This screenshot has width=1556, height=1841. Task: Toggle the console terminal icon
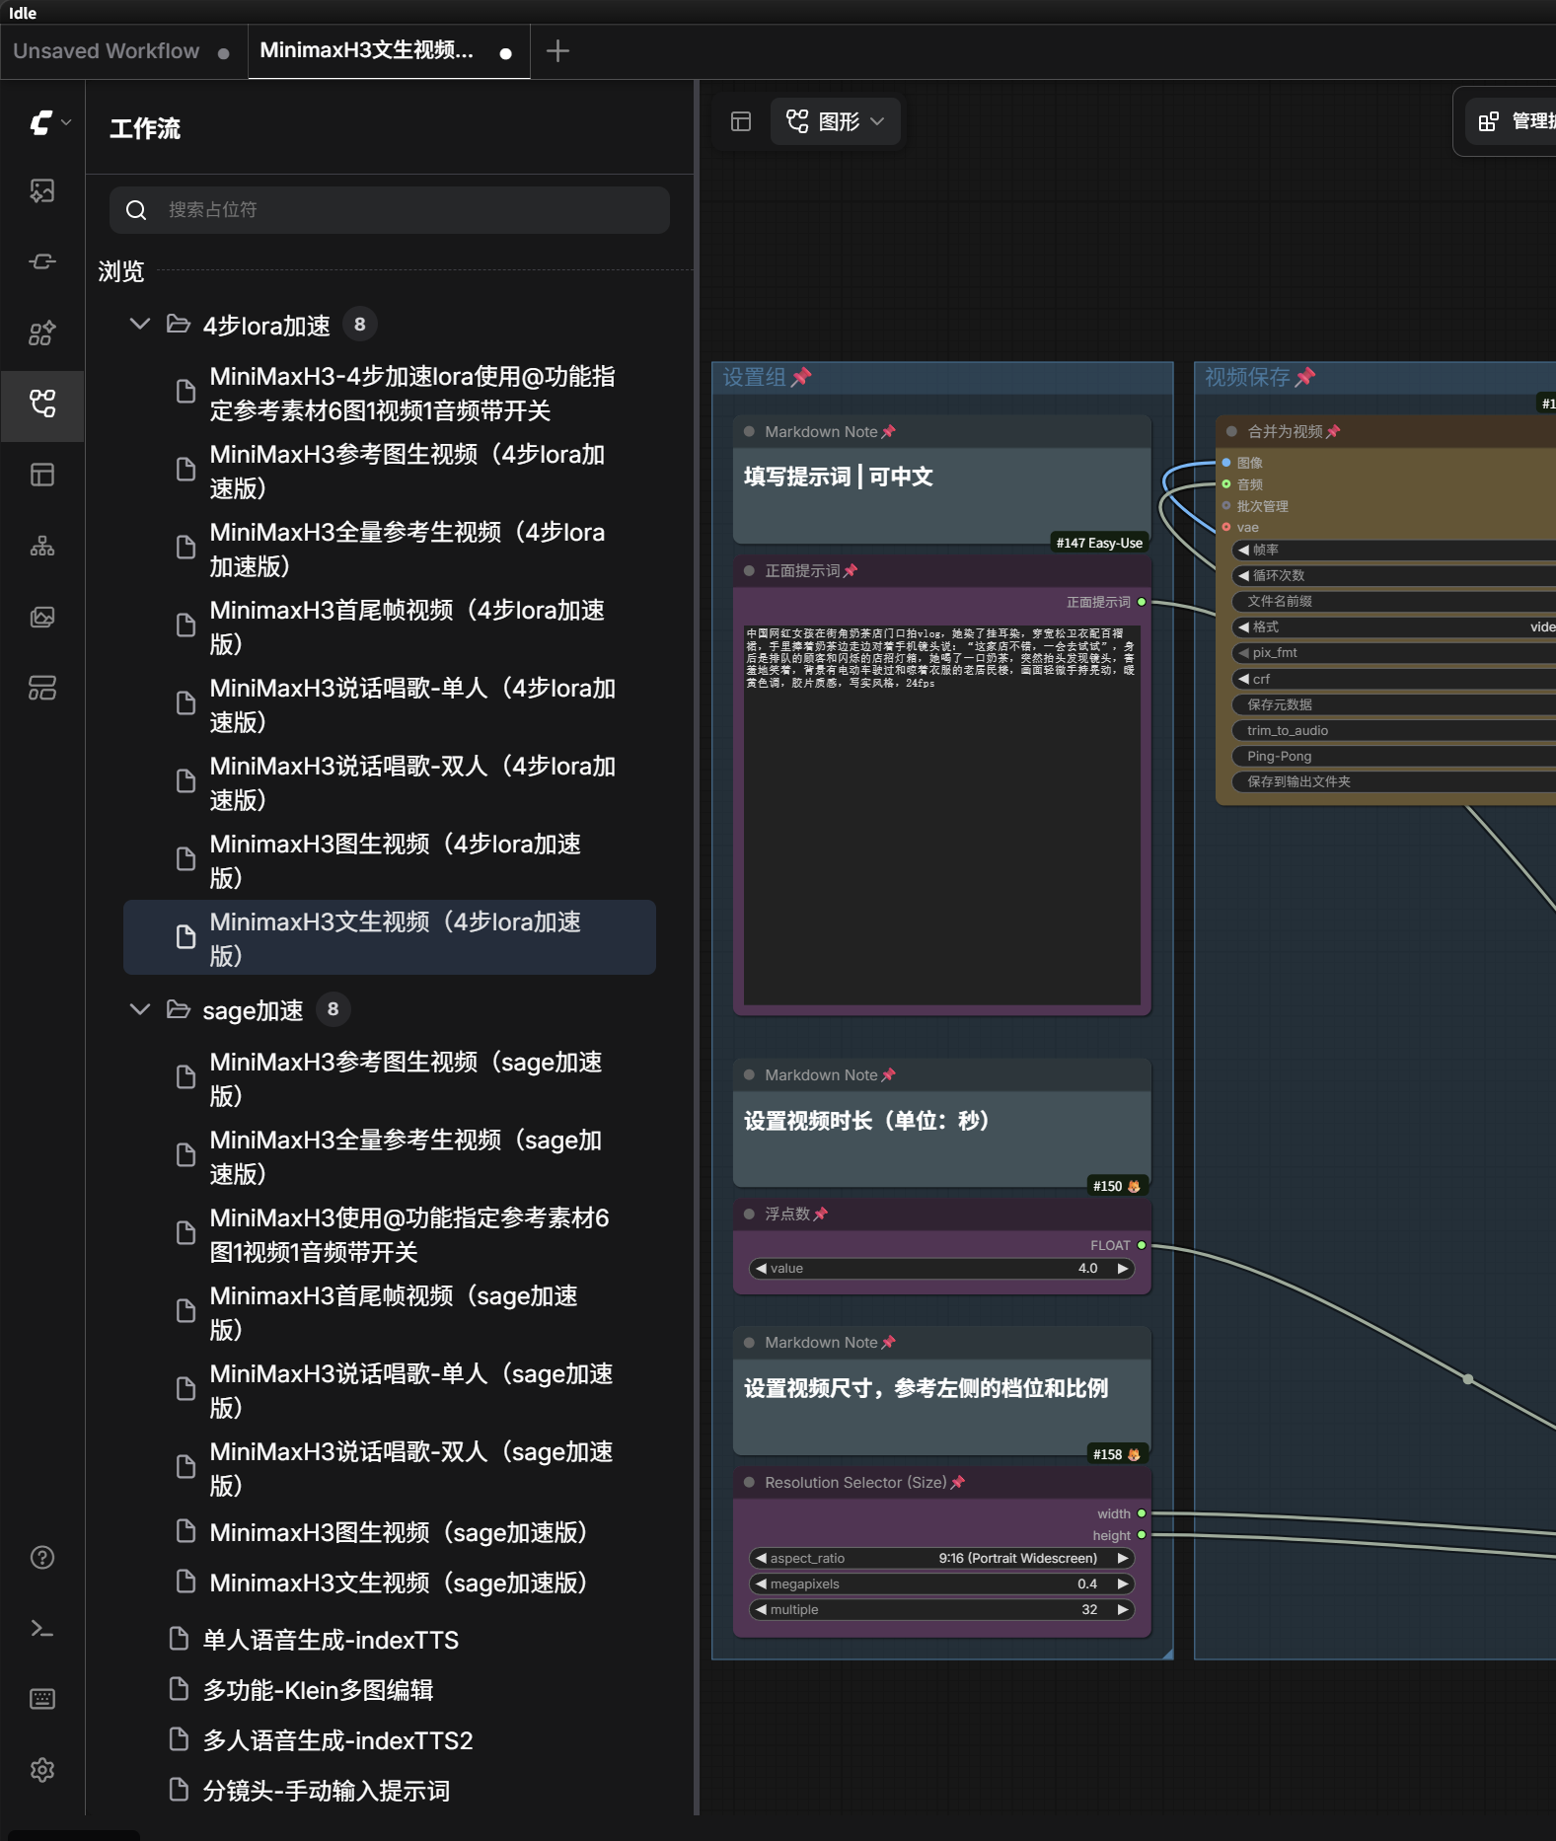[41, 1628]
